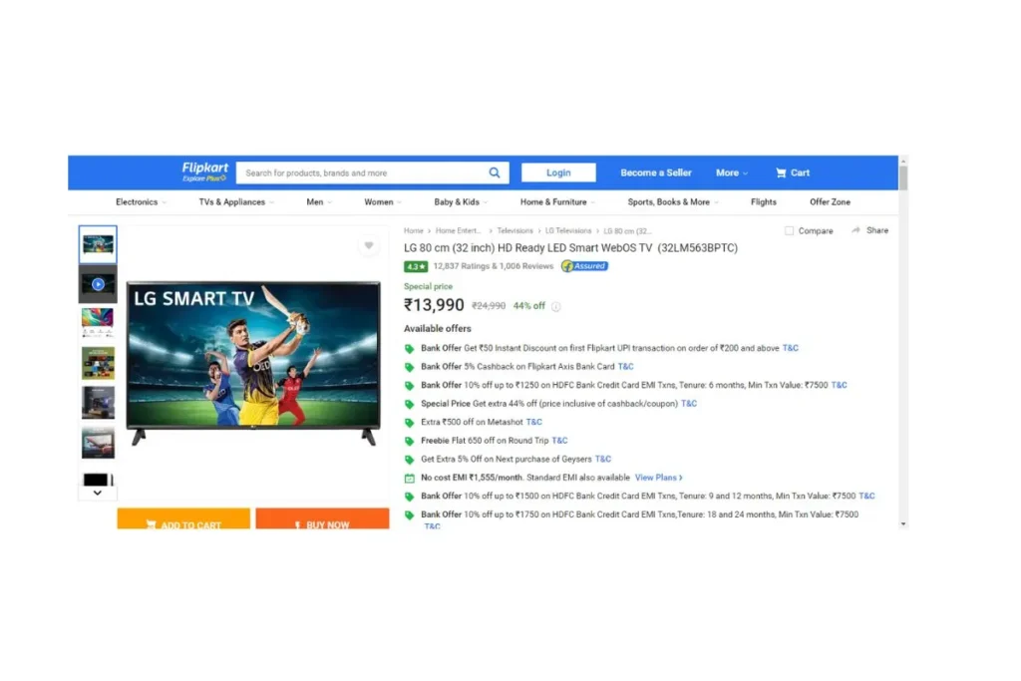Click the search magnifier icon
The width and height of the screenshot is (1021, 681).
(x=495, y=172)
